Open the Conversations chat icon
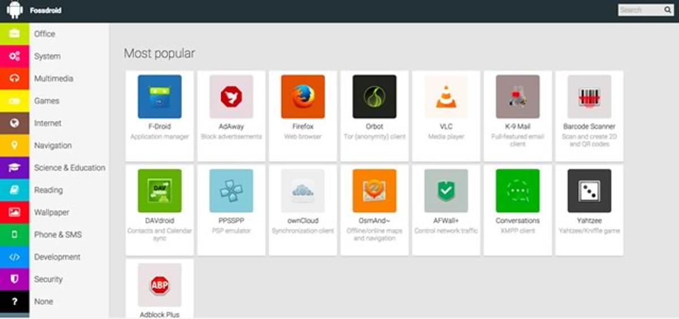 (x=518, y=191)
